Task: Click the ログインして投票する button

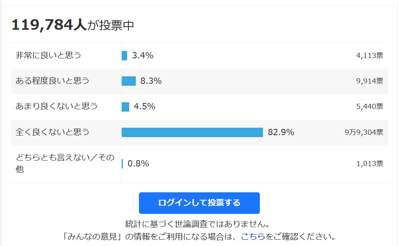Action: point(199,203)
